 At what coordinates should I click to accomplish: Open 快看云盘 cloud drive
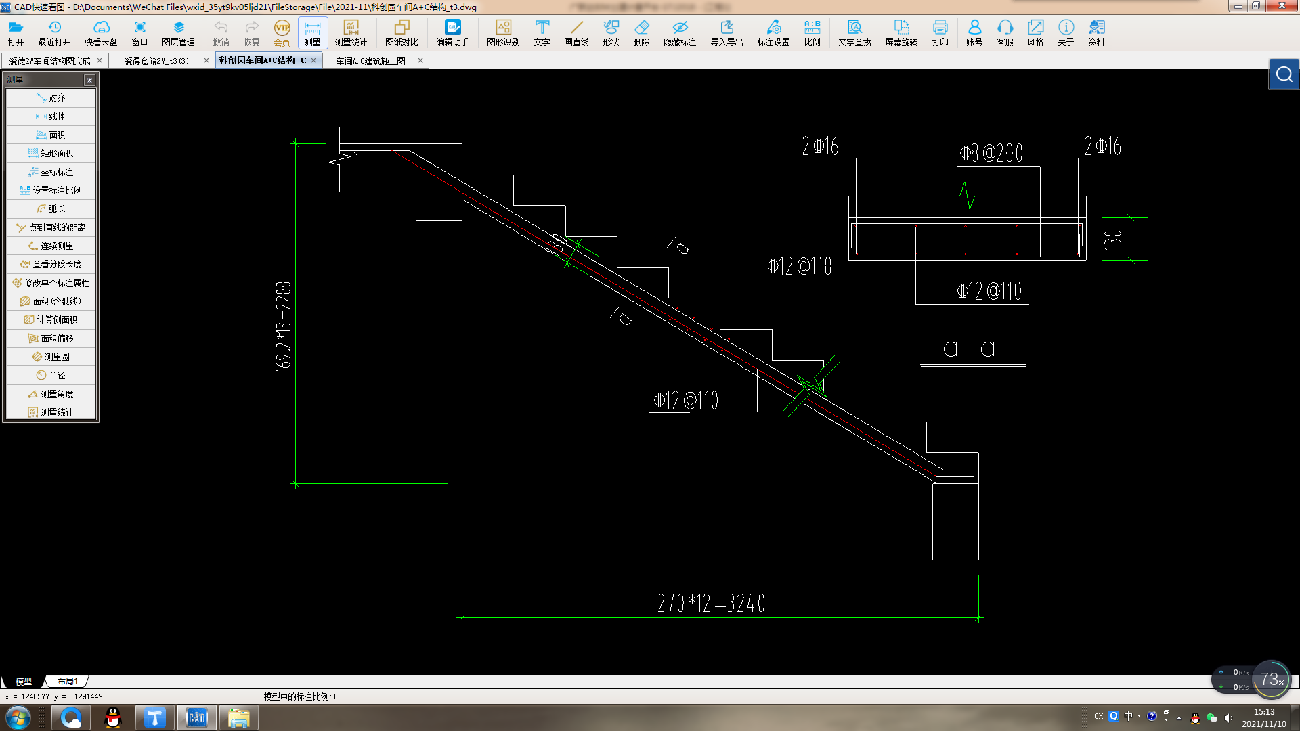101,33
